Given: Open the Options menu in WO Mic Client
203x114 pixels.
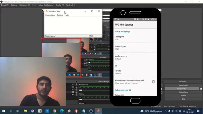Looking at the screenshot, I should [60, 15].
